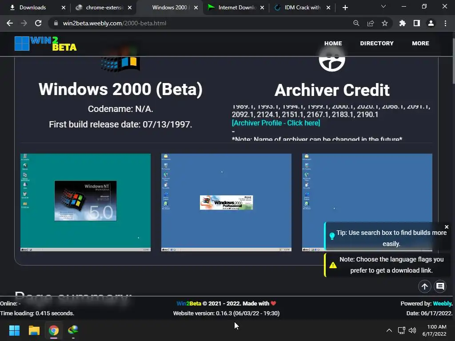Open the tab search chevron
The image size is (455, 341).
[x=383, y=6]
